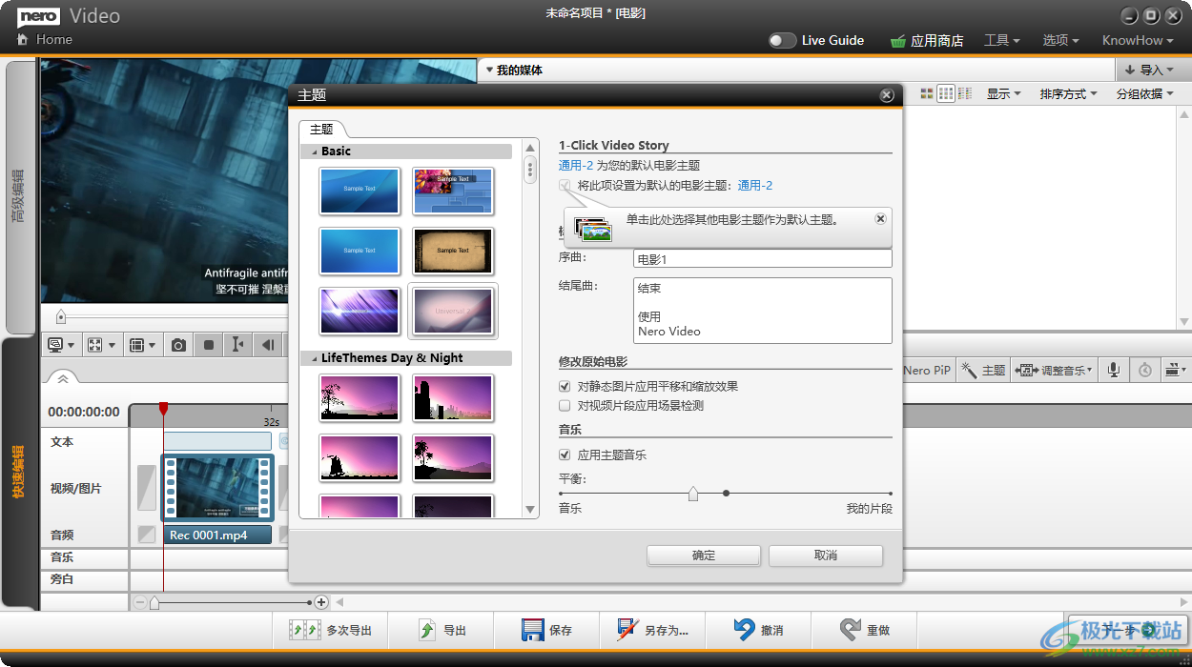Image resolution: width=1192 pixels, height=667 pixels.
Task: Open 调整音乐 fit music dropdown
Action: pyautogui.click(x=1054, y=370)
